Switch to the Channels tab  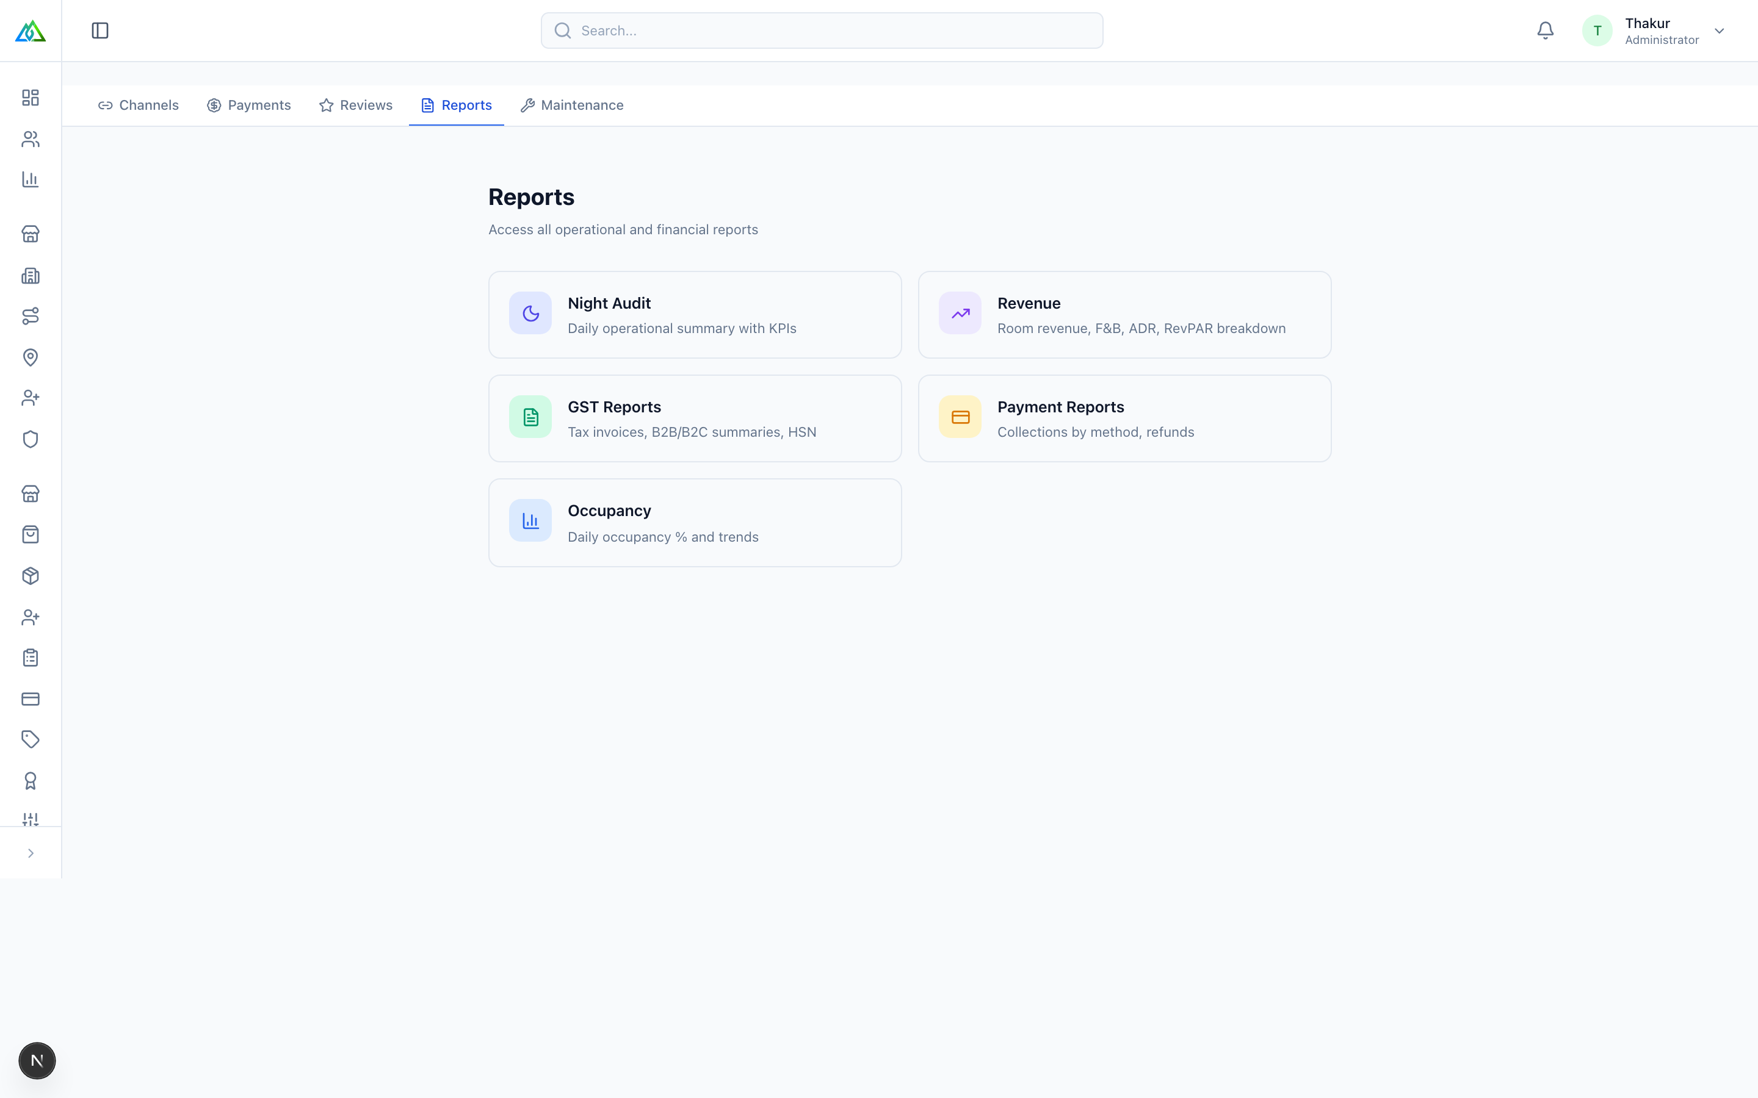tap(138, 106)
